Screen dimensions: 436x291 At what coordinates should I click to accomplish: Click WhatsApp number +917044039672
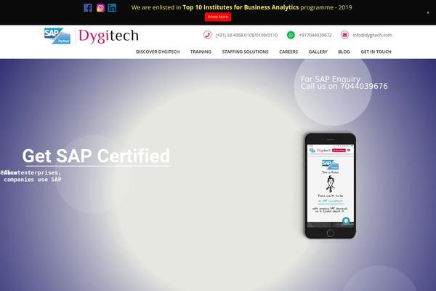[315, 35]
